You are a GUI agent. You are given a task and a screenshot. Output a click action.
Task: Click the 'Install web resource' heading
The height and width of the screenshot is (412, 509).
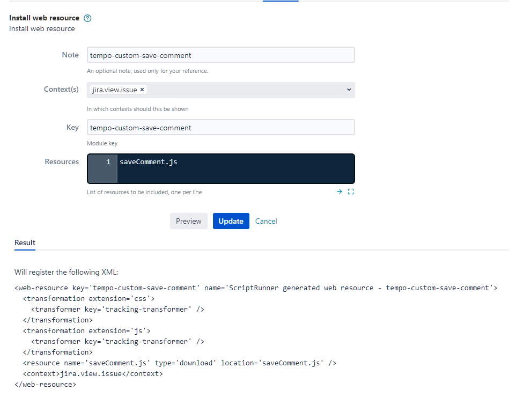pyautogui.click(x=44, y=18)
